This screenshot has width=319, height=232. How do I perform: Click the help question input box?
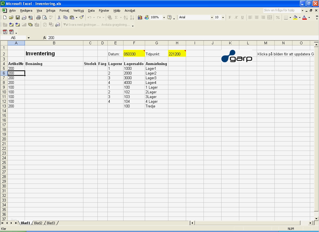click(x=282, y=10)
